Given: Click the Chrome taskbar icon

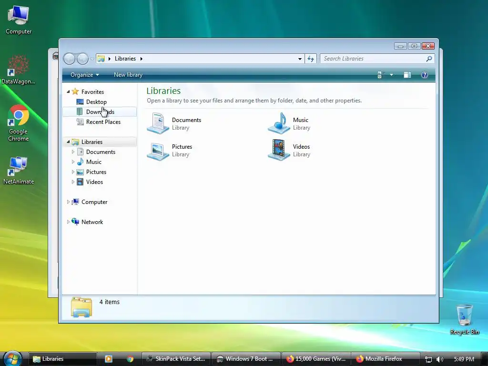Looking at the screenshot, I should pos(130,359).
